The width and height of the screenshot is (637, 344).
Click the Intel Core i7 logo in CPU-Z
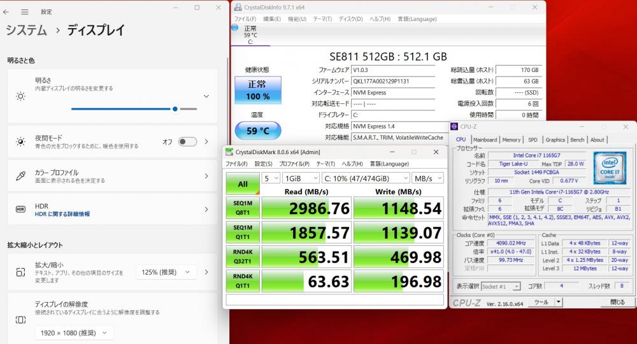point(610,167)
